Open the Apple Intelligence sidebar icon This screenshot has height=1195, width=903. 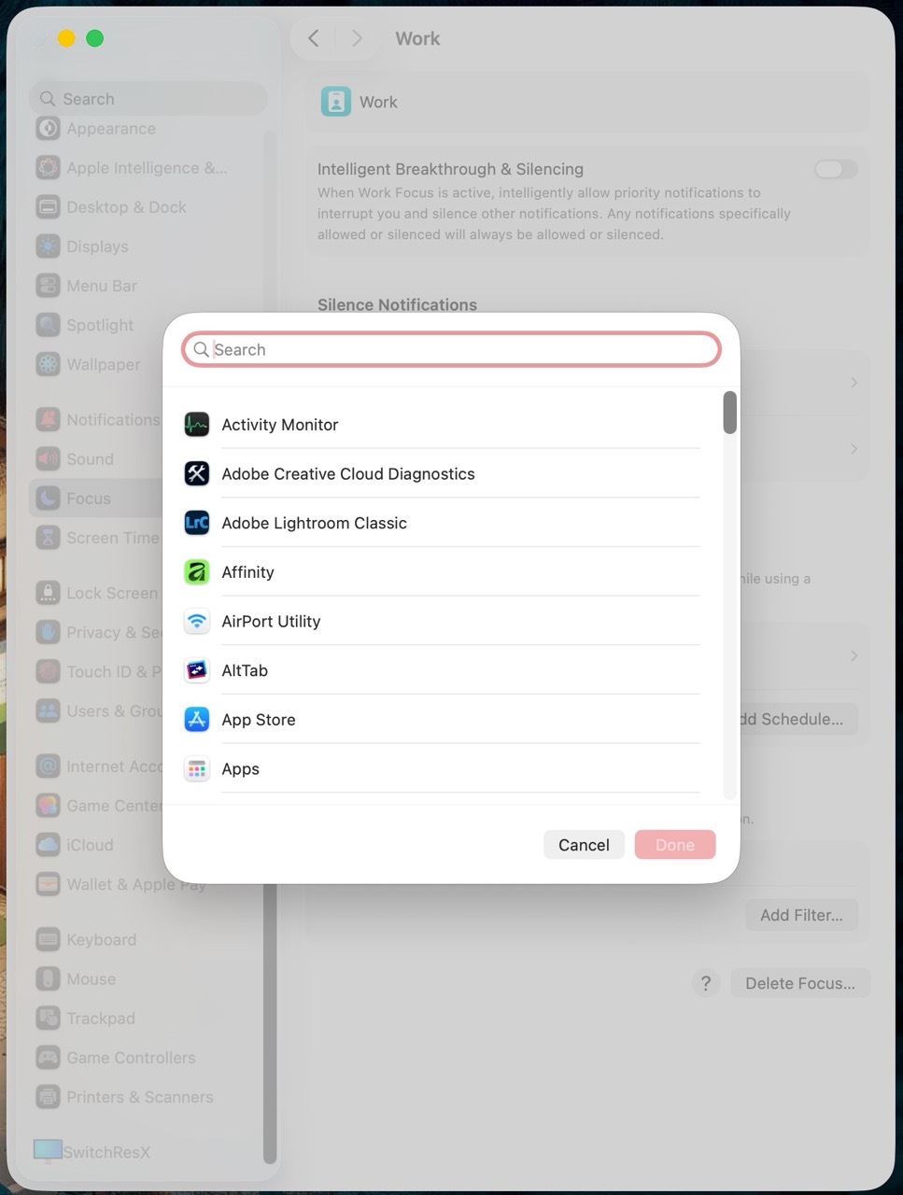click(48, 168)
